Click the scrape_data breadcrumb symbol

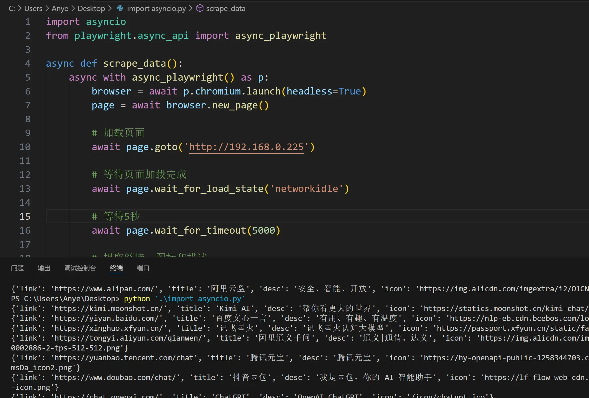click(x=226, y=8)
